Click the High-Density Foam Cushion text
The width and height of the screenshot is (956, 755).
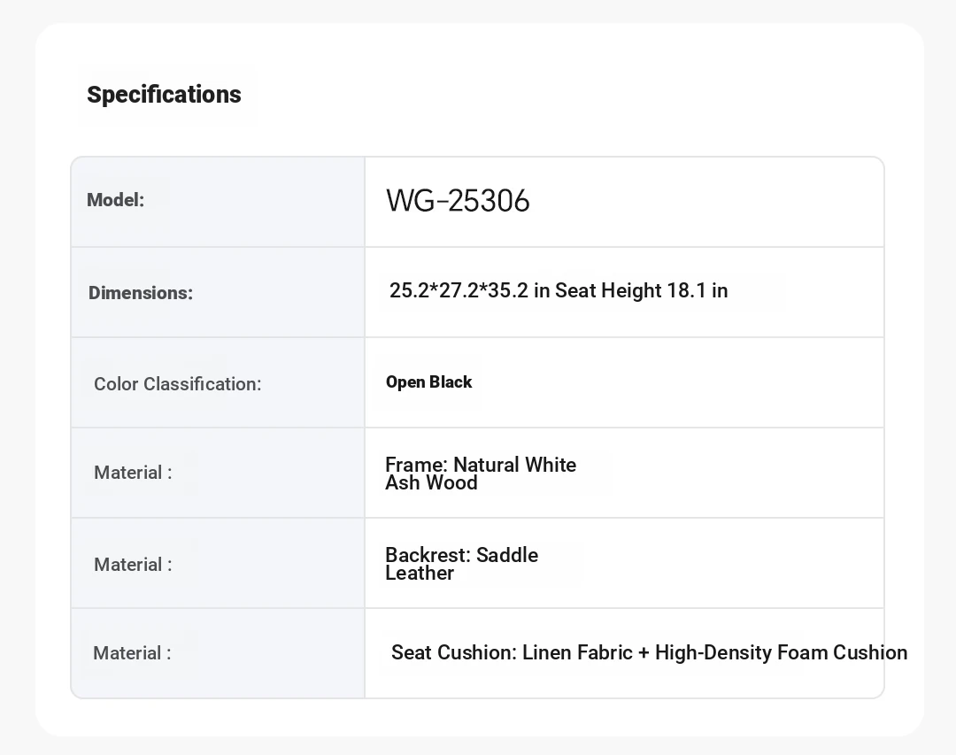[781, 652]
